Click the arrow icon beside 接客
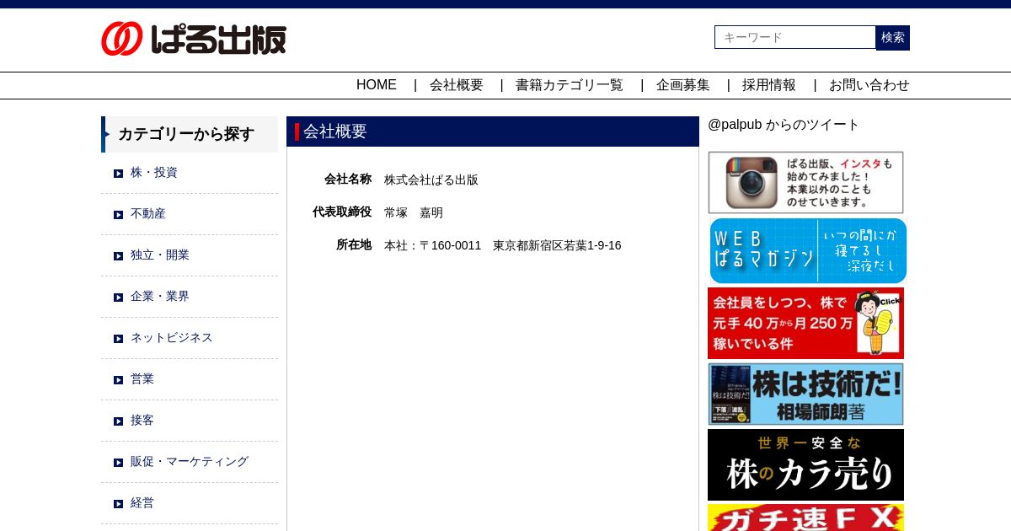Image resolution: width=1011 pixels, height=531 pixels. pyautogui.click(x=119, y=421)
